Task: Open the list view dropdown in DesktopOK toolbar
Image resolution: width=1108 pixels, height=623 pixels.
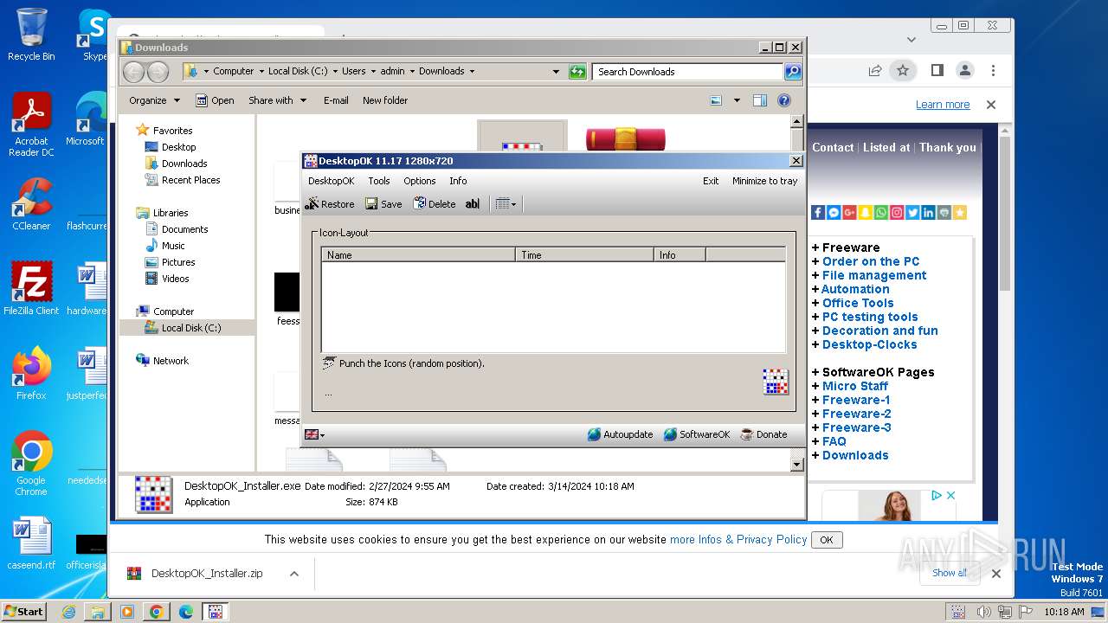Action: click(506, 204)
